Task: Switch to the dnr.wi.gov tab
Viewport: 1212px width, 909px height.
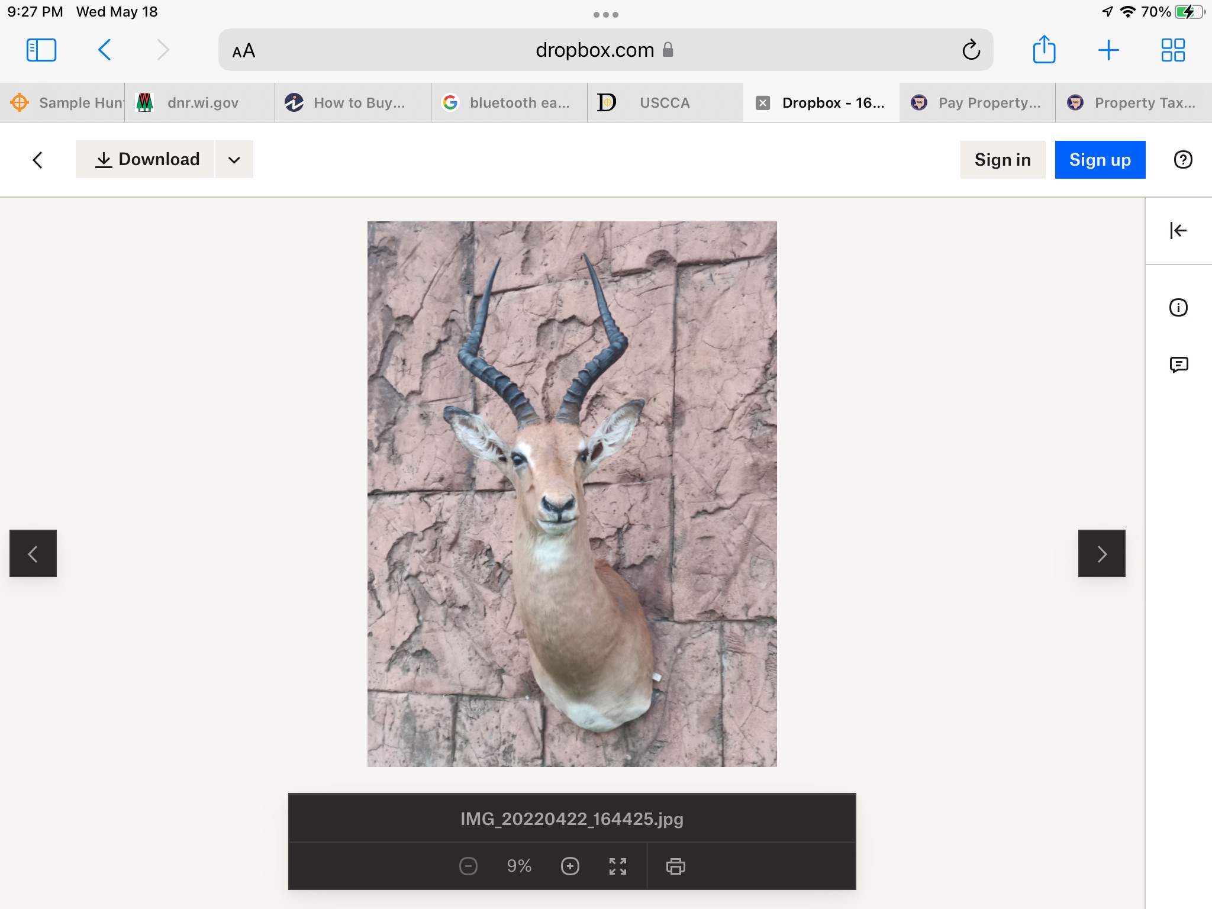Action: pyautogui.click(x=202, y=103)
